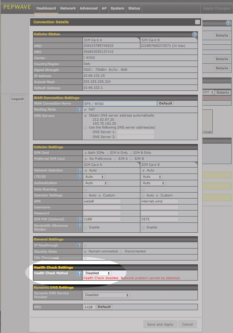Edit the WAN Connection Name field

click(120, 103)
